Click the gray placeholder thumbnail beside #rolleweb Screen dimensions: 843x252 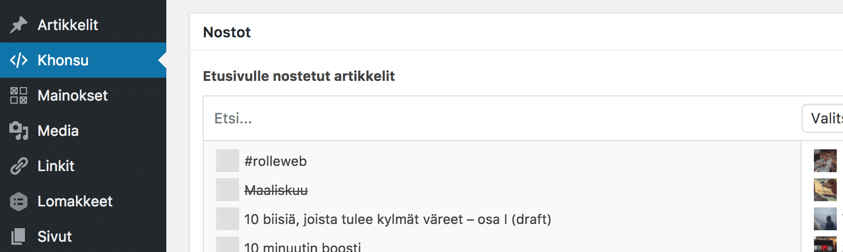coord(228,161)
